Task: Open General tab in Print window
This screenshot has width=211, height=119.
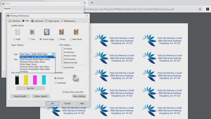Action: point(7,9)
